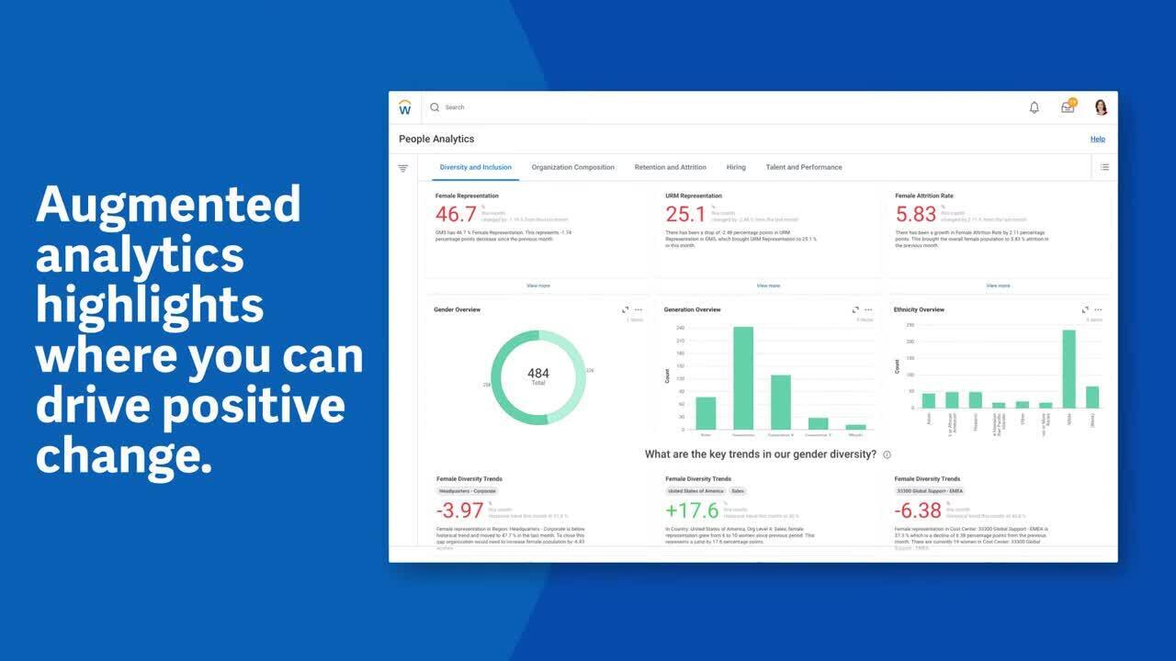Expand Gender Overview chart to full screen
Screen dimensions: 1176x661
[625, 310]
